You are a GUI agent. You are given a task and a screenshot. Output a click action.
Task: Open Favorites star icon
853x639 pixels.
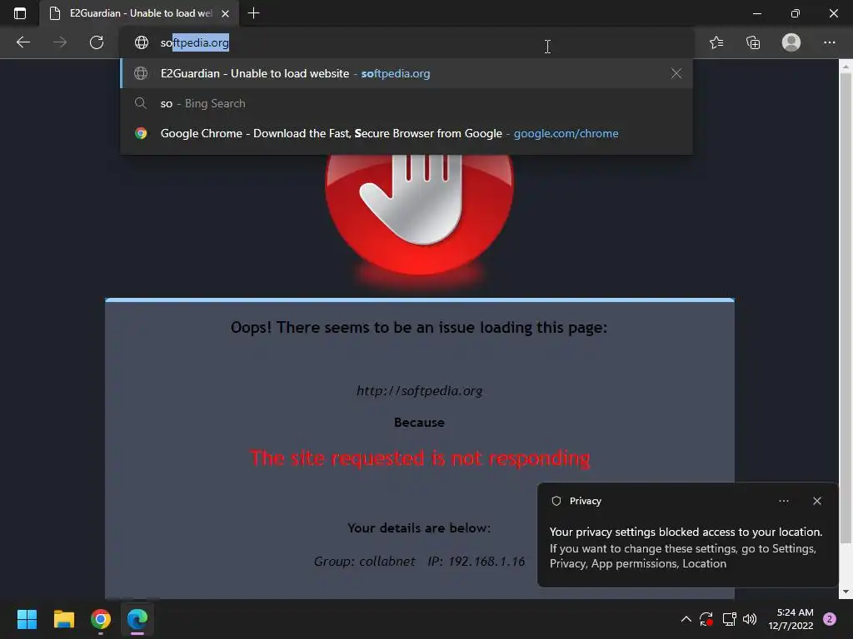pyautogui.click(x=716, y=42)
